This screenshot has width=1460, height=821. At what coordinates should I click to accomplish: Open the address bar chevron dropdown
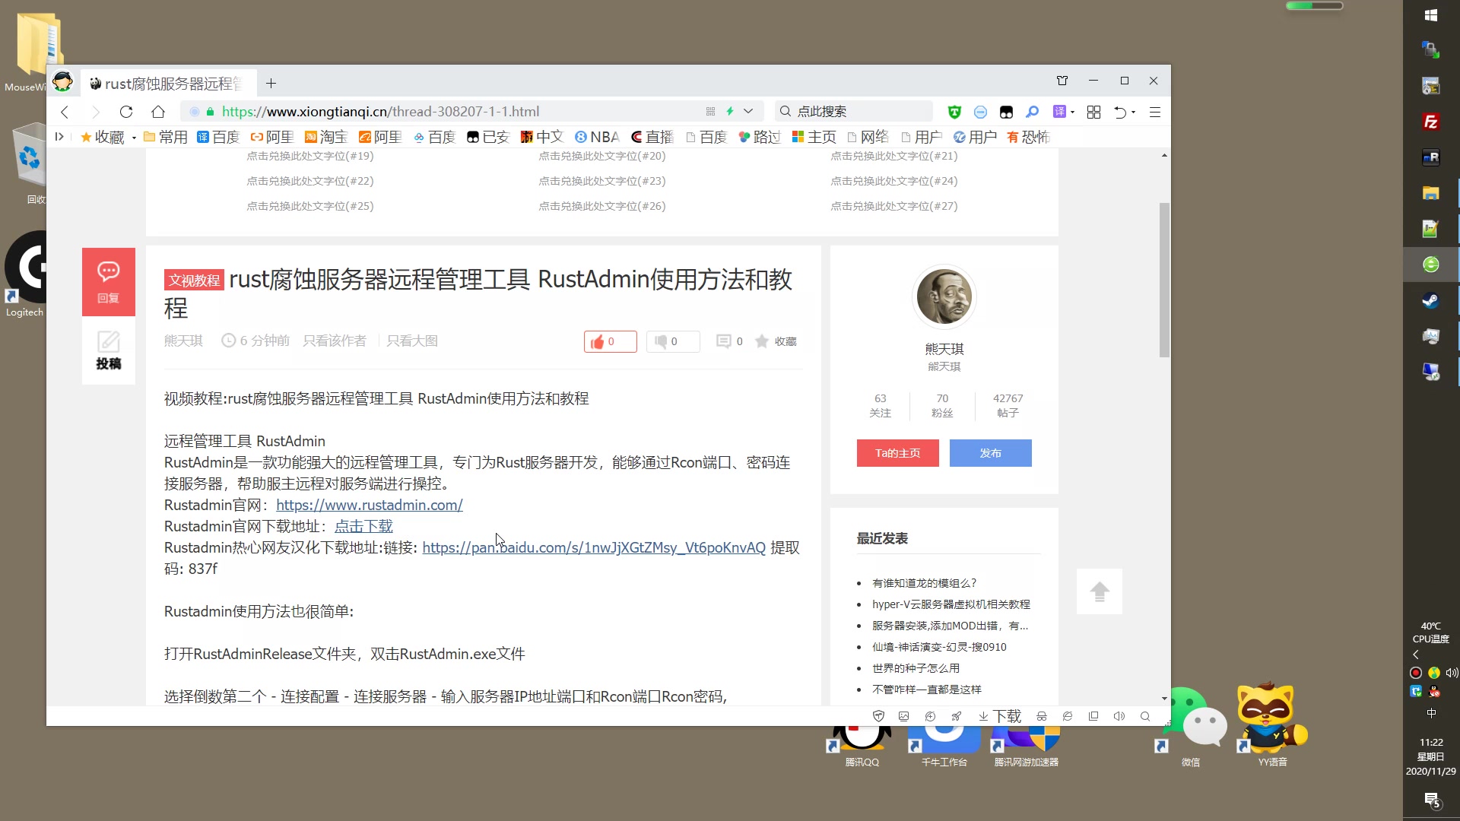tap(749, 111)
